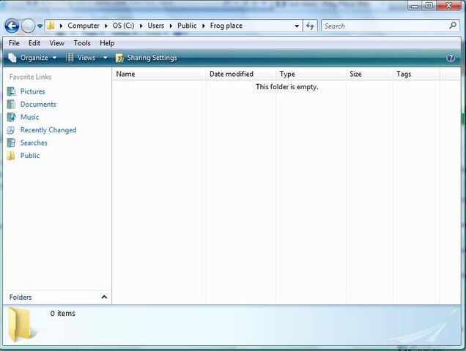This screenshot has width=466, height=351.
Task: Open the Organize dropdown
Action: [32, 58]
